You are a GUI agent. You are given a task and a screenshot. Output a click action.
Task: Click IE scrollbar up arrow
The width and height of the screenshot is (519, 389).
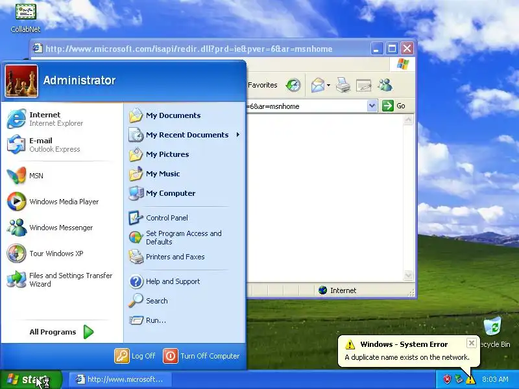click(x=409, y=120)
